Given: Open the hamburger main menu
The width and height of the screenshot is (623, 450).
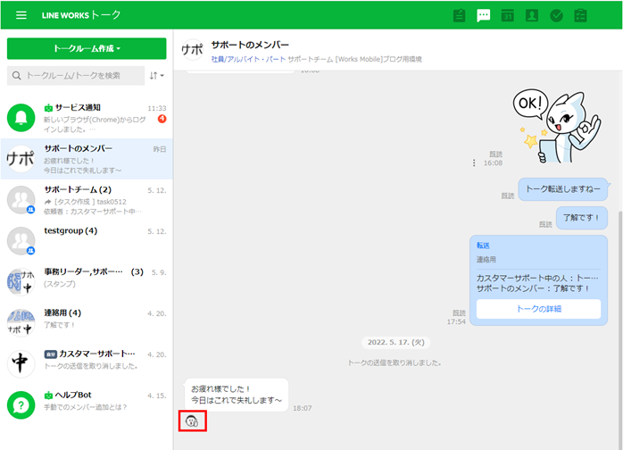Looking at the screenshot, I should (x=21, y=15).
